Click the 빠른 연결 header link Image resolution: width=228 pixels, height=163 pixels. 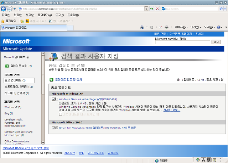click(160, 34)
